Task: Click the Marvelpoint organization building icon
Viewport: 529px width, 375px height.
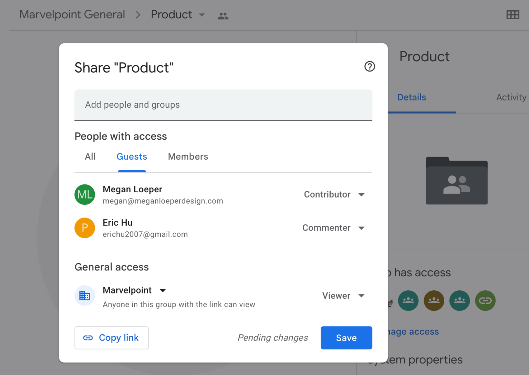Action: 84,295
